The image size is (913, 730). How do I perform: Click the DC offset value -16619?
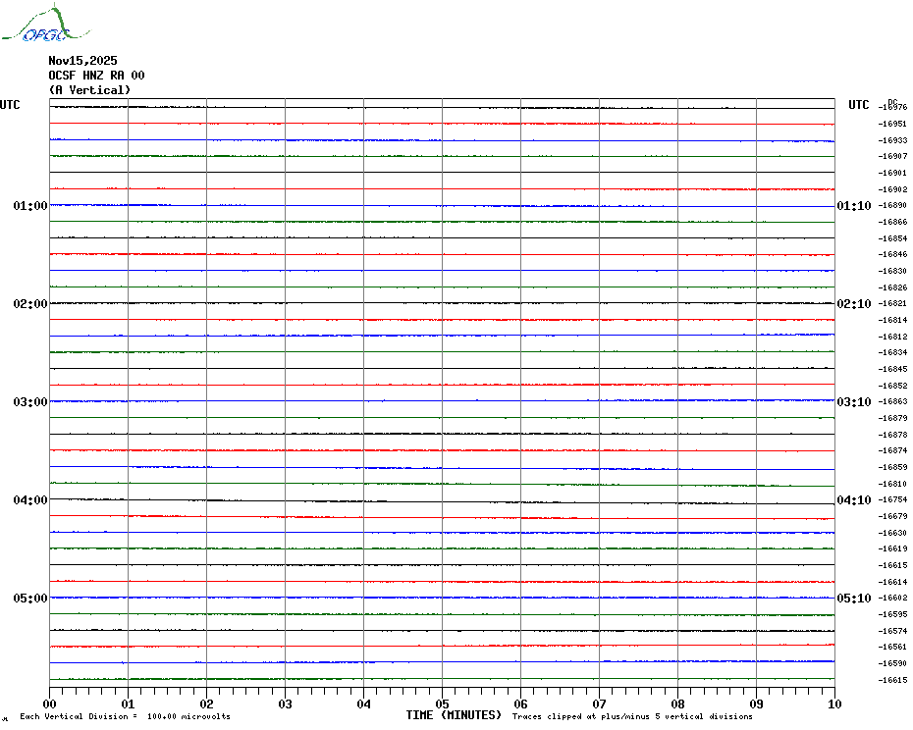point(892,548)
